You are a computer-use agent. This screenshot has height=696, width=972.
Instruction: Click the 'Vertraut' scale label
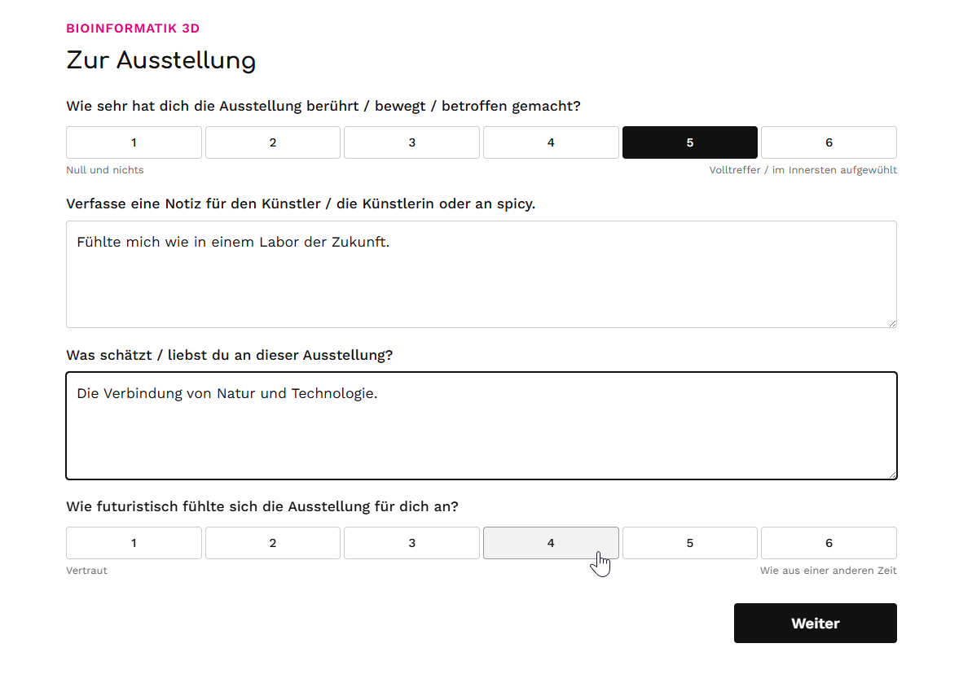tap(87, 571)
